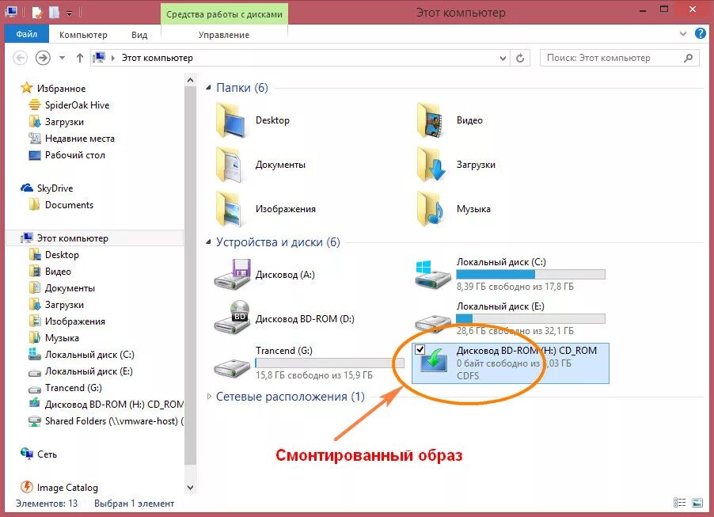Screen dimensions: 714x517
Task: Uncheck the checkbox on BD-ROM (H:) CD_ROM
Action: point(420,349)
